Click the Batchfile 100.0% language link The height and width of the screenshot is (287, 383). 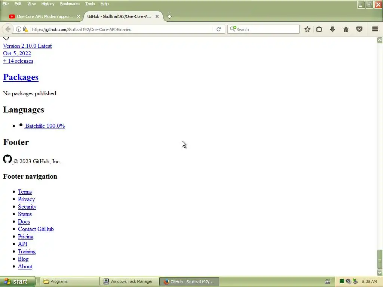click(x=45, y=126)
